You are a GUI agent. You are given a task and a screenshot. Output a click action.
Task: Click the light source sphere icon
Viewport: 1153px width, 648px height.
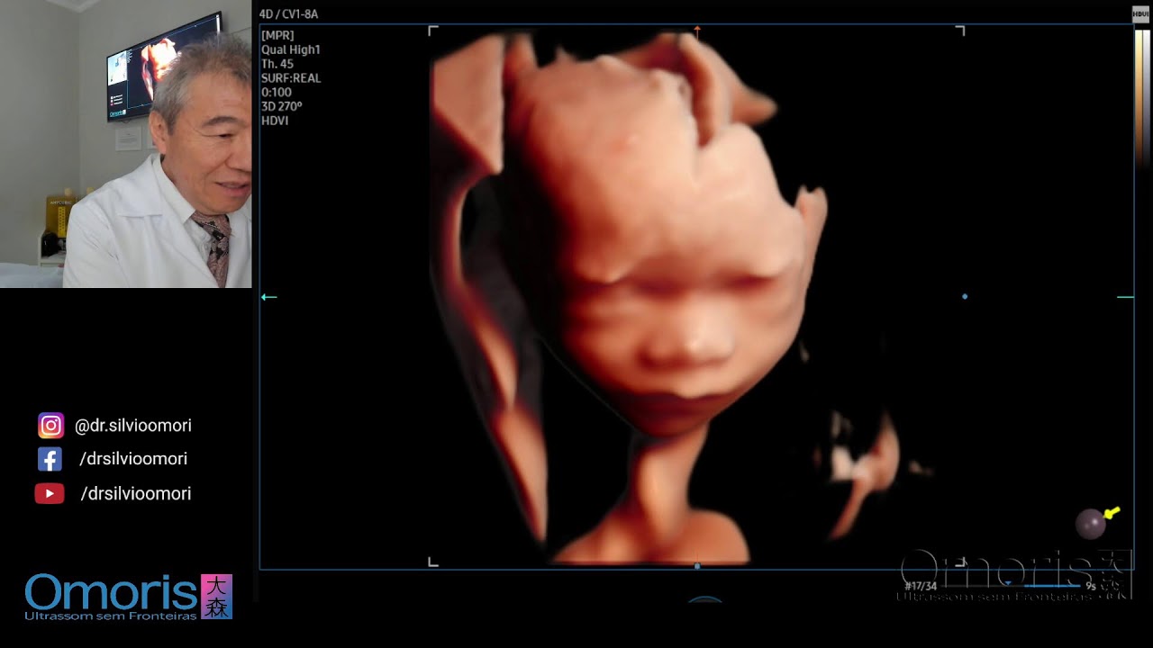pyautogui.click(x=1091, y=524)
